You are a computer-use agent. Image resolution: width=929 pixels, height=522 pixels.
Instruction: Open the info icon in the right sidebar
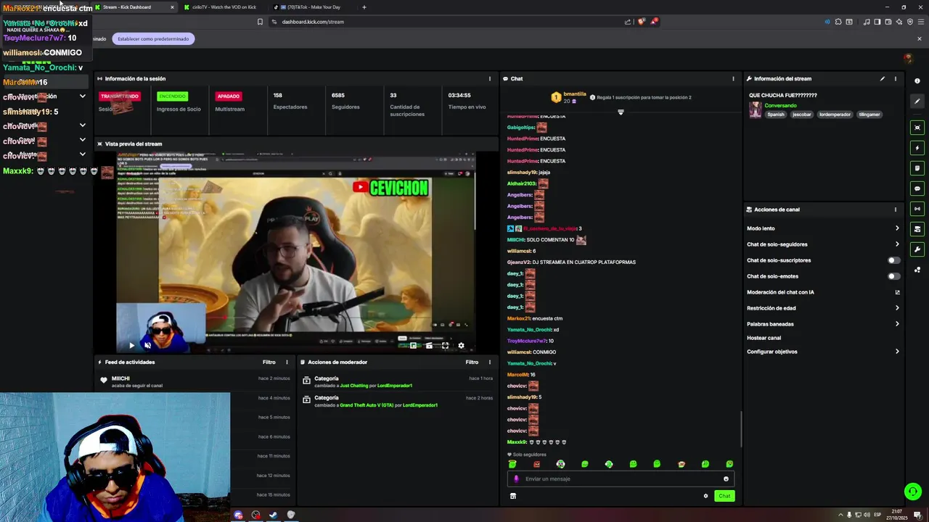pyautogui.click(x=917, y=80)
